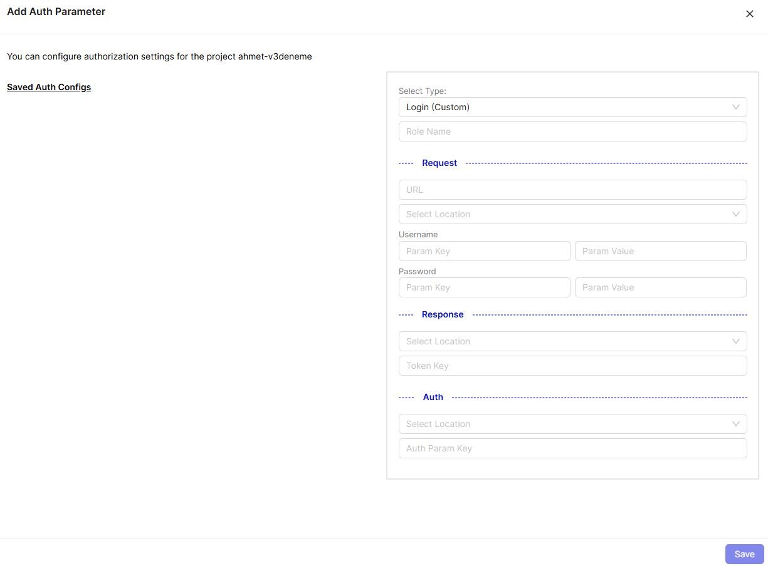Image resolution: width=768 pixels, height=566 pixels.
Task: Select the Username Param Value field
Action: 660,251
